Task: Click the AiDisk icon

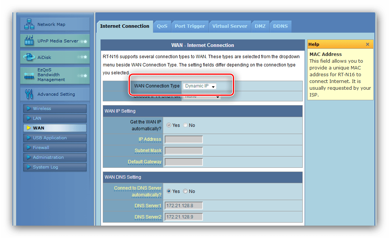Action: [29, 57]
